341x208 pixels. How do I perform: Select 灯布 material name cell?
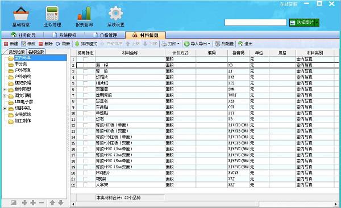[130, 119]
